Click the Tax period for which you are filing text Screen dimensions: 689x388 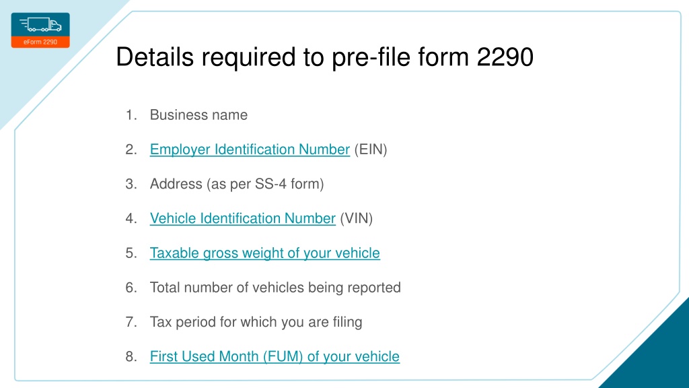256,322
